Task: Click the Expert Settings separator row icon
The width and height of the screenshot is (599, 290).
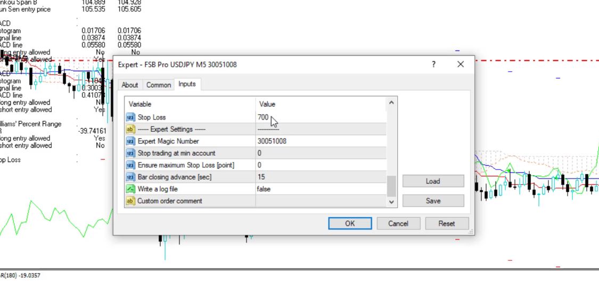Action: (x=130, y=129)
